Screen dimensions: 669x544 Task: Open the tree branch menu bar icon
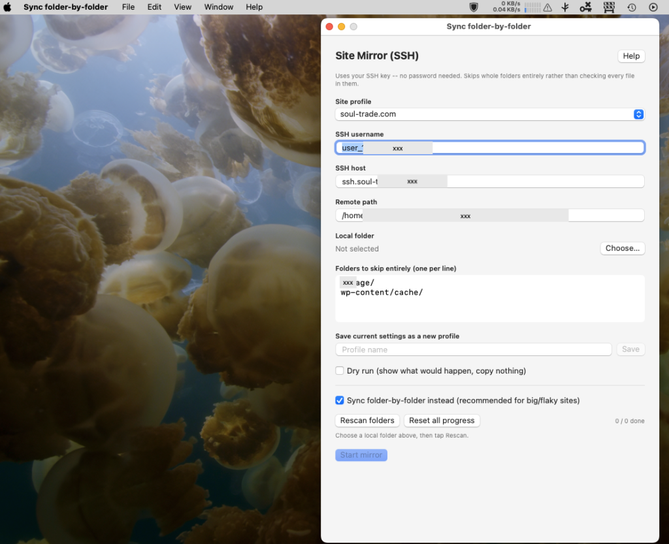[x=565, y=7]
